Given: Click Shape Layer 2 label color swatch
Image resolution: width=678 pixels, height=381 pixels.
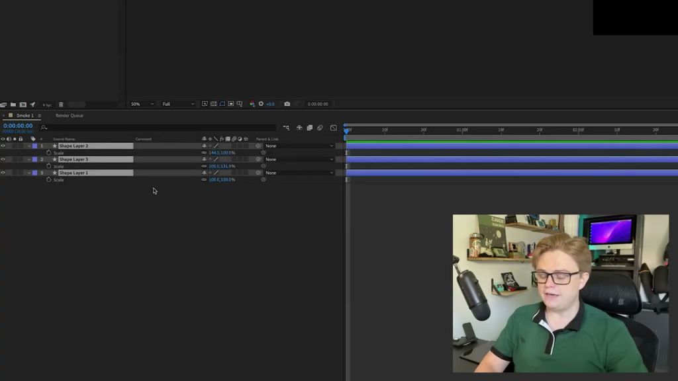Looking at the screenshot, I should click(35, 146).
